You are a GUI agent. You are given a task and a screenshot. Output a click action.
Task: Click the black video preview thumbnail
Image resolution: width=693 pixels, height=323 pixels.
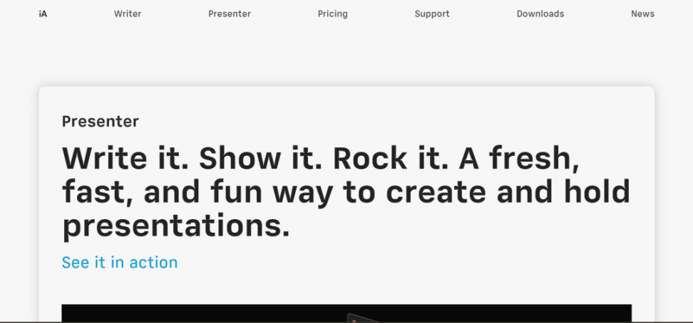point(346,313)
